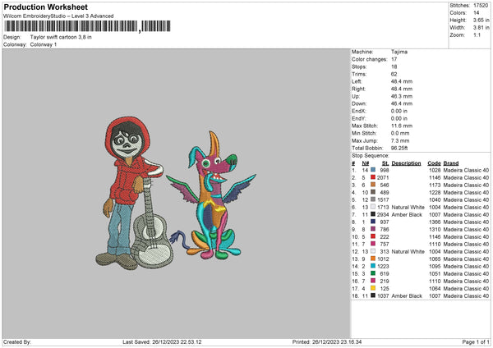
Task: Click the black swatch beside 2934 stitches
Action: pyautogui.click(x=373, y=214)
